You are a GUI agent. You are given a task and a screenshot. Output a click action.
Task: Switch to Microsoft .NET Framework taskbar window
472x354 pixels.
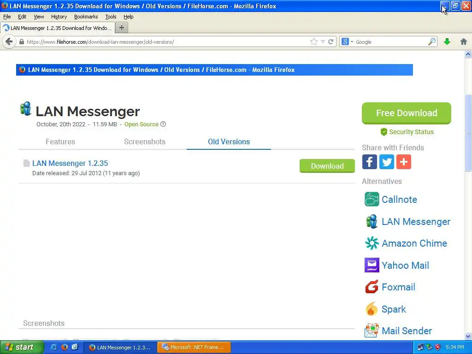(194, 347)
